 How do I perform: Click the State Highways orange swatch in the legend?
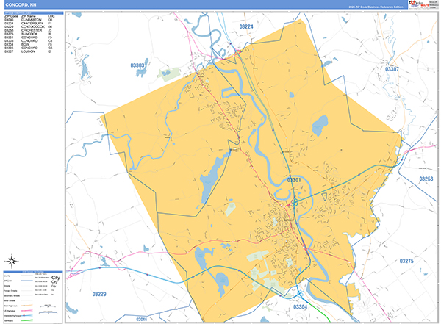[x=27, y=306]
